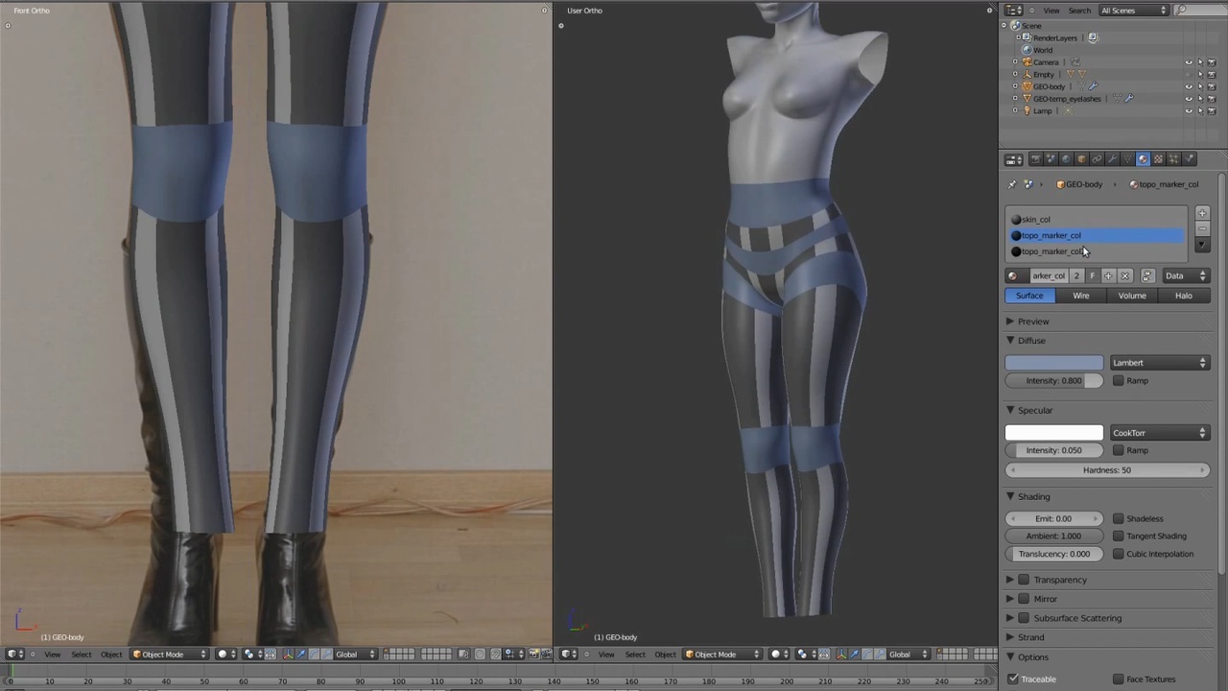
Task: Open the Object properties tab cube icon
Action: (x=1081, y=159)
